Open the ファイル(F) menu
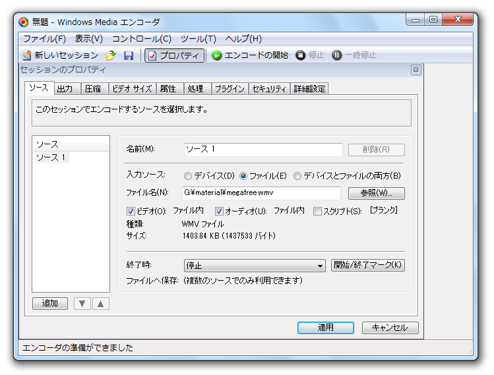The height and width of the screenshot is (375, 494). (x=44, y=39)
